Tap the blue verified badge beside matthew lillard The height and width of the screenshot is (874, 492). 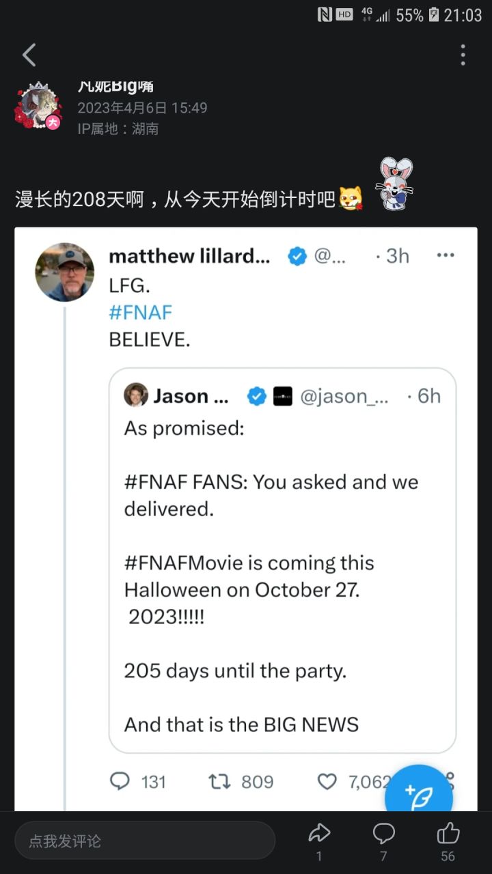point(297,256)
